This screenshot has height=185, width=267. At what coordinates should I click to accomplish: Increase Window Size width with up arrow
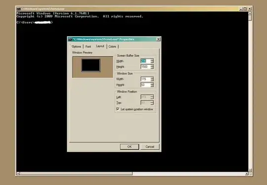pyautogui.click(x=152, y=78)
